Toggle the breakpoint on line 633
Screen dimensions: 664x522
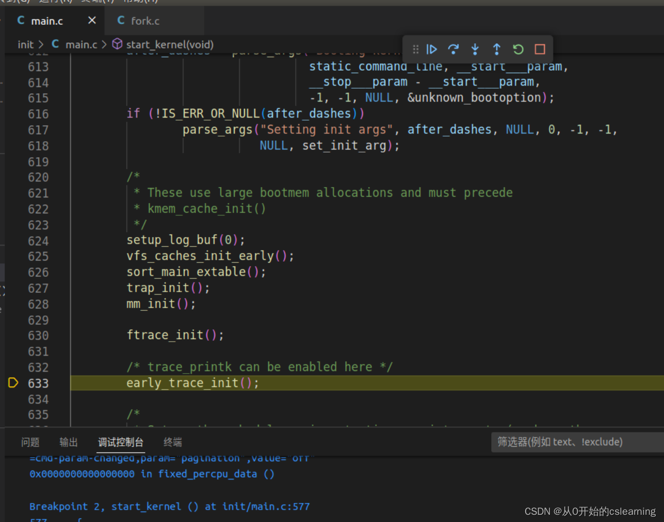pyautogui.click(x=13, y=383)
